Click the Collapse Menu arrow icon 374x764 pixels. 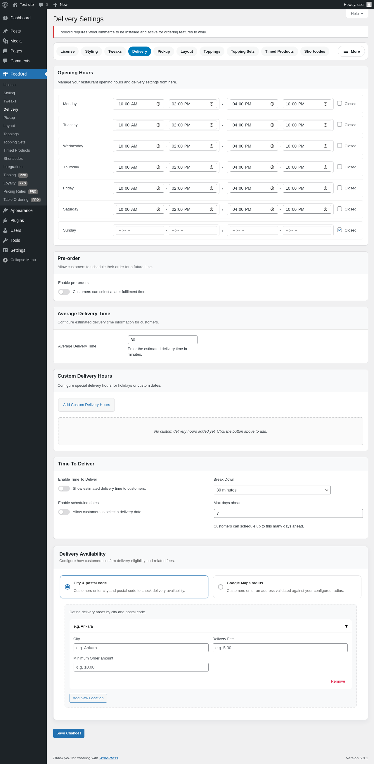5,260
